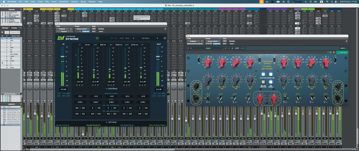The width and height of the screenshot is (359, 151).
Task: Open DynOne3 insert selector
Action: [x=64, y=31]
